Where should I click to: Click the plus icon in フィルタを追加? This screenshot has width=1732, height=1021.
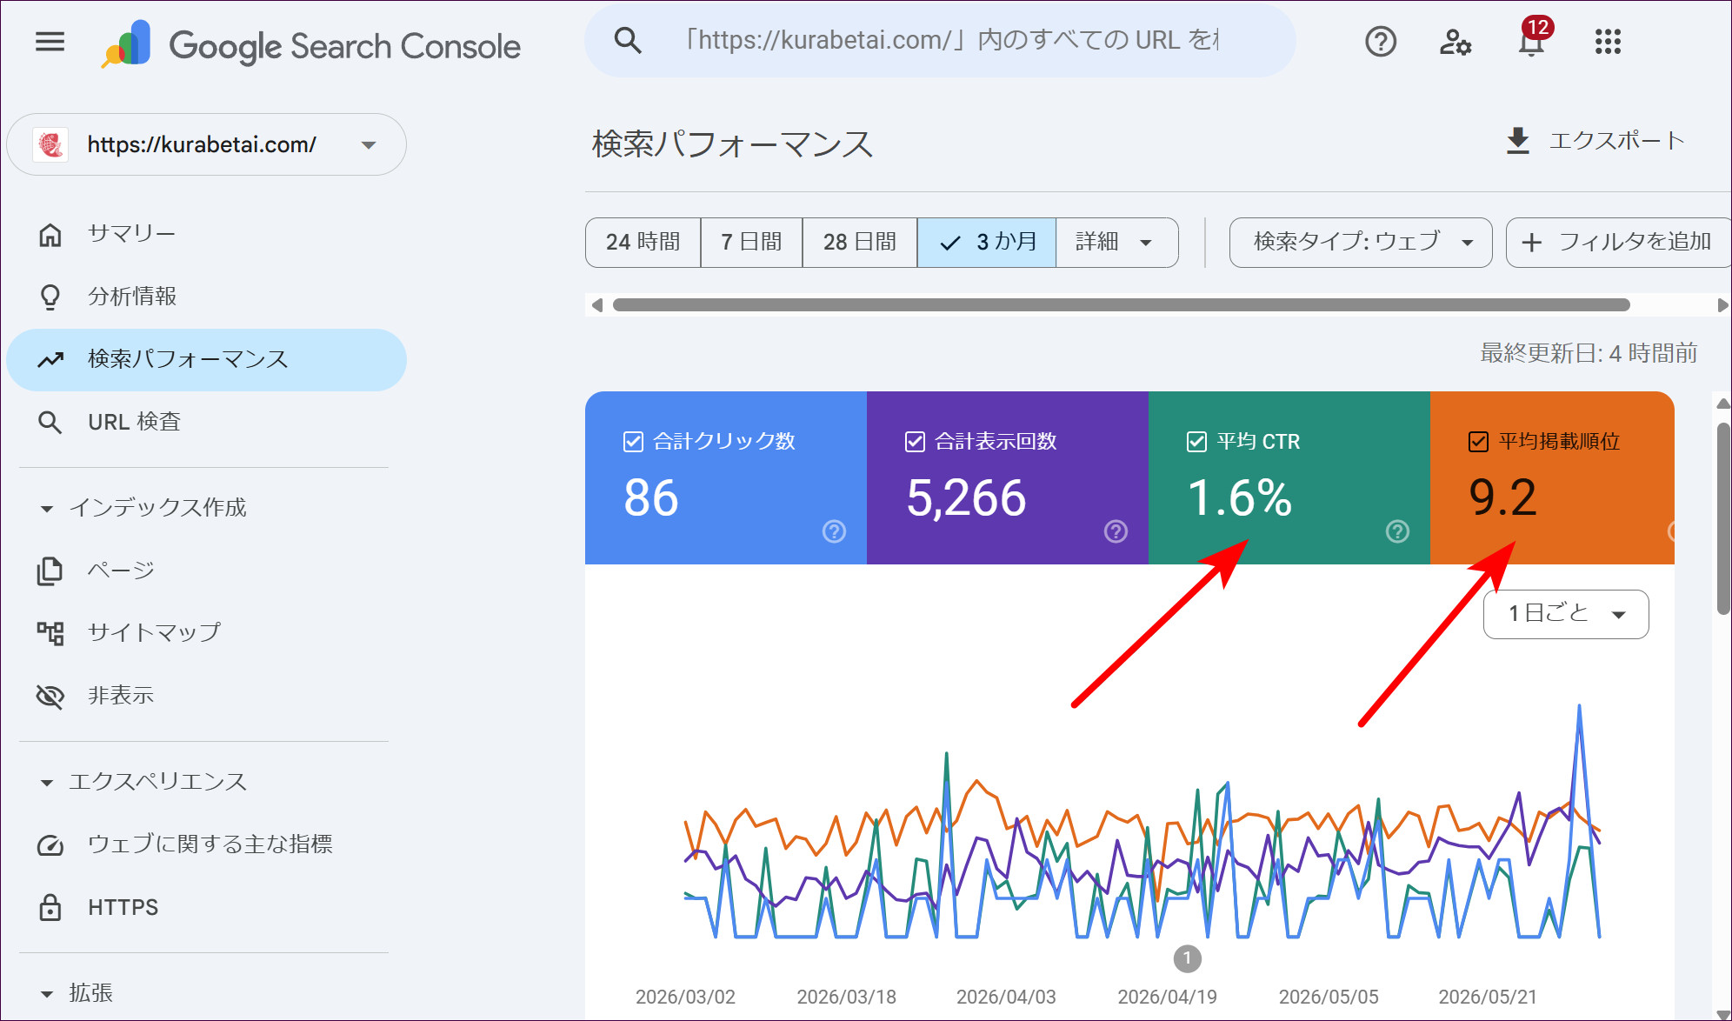(1532, 243)
